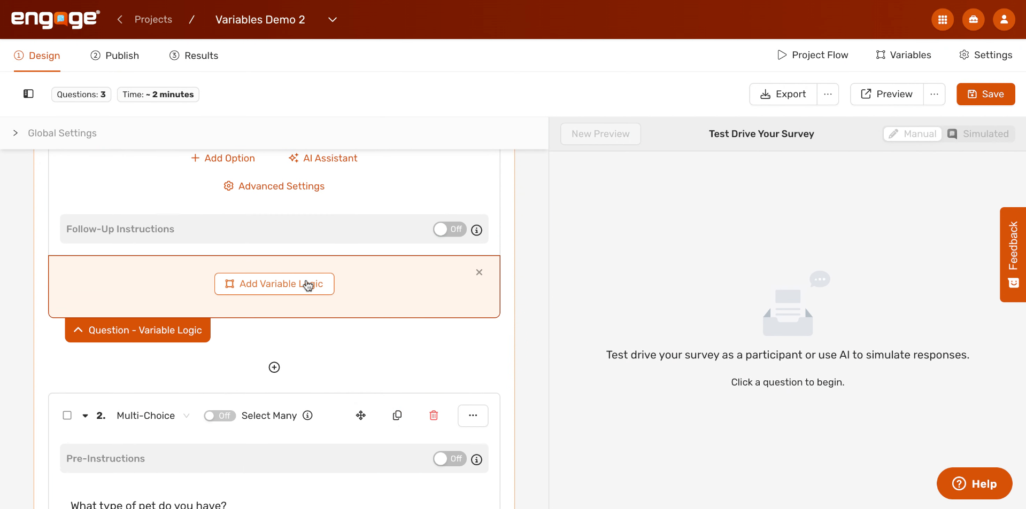Open Project Flow
The width and height of the screenshot is (1026, 509).
tap(813, 55)
